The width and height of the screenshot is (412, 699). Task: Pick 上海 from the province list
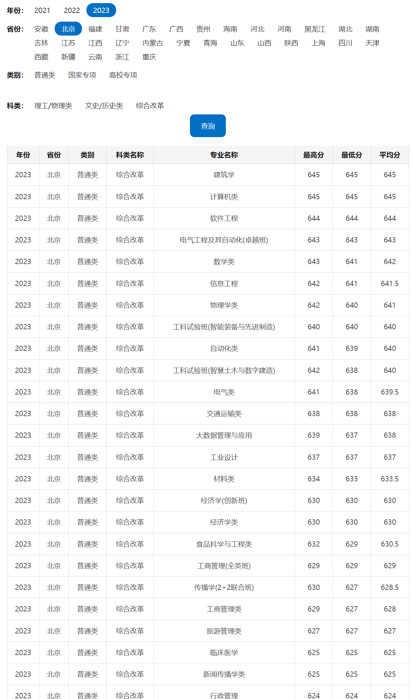[x=318, y=43]
